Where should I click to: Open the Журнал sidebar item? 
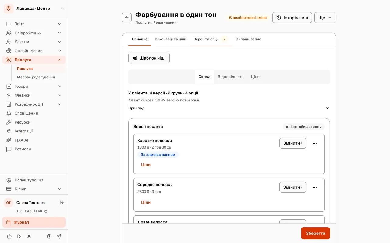point(34,222)
